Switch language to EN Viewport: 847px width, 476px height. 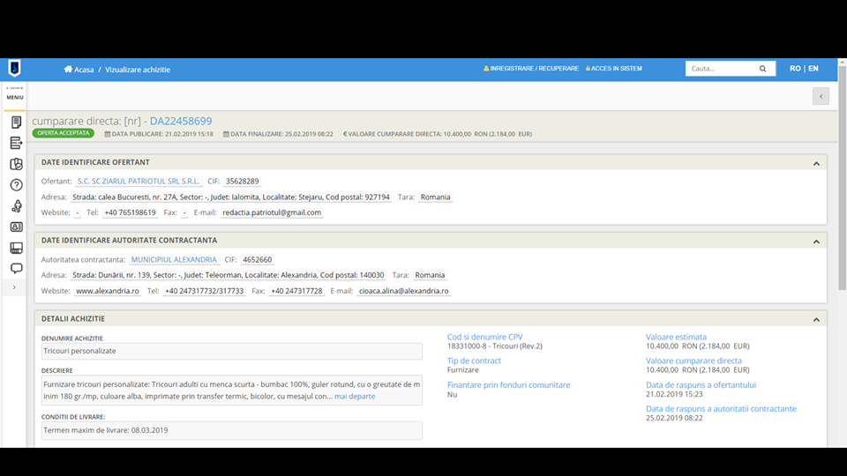point(813,69)
